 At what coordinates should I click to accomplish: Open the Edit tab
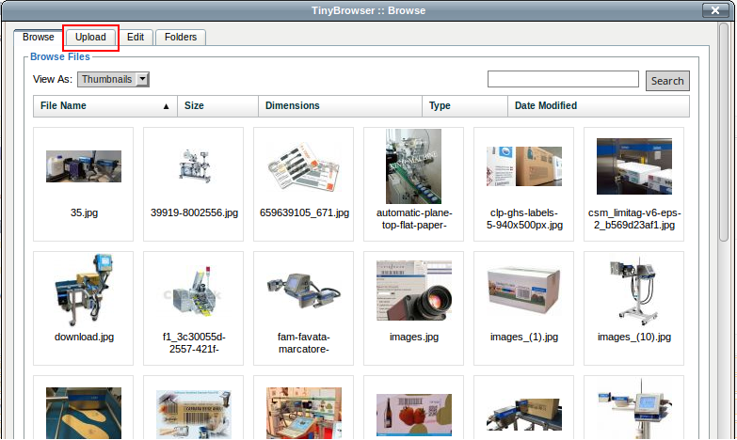click(136, 37)
